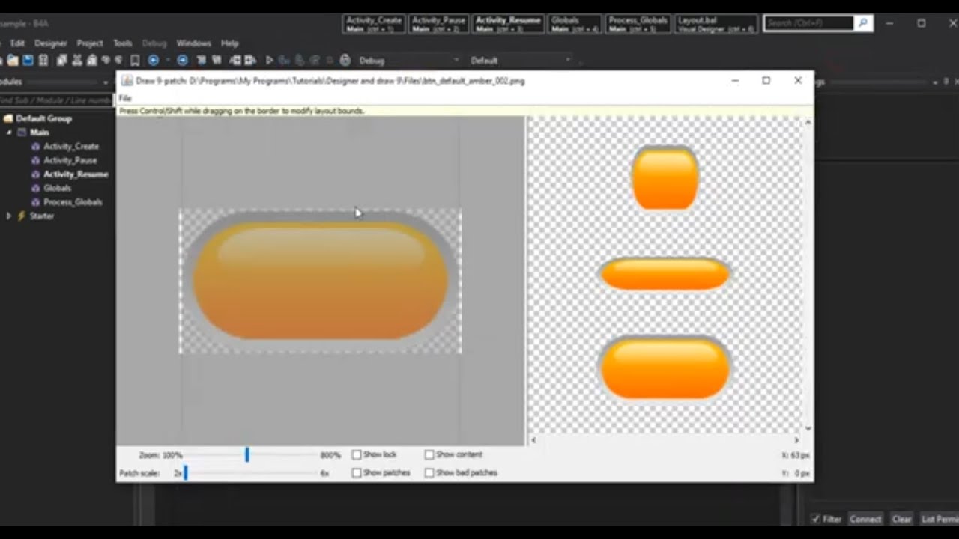
Task: Open the Modules panel dropdown arrow
Action: click(x=105, y=82)
